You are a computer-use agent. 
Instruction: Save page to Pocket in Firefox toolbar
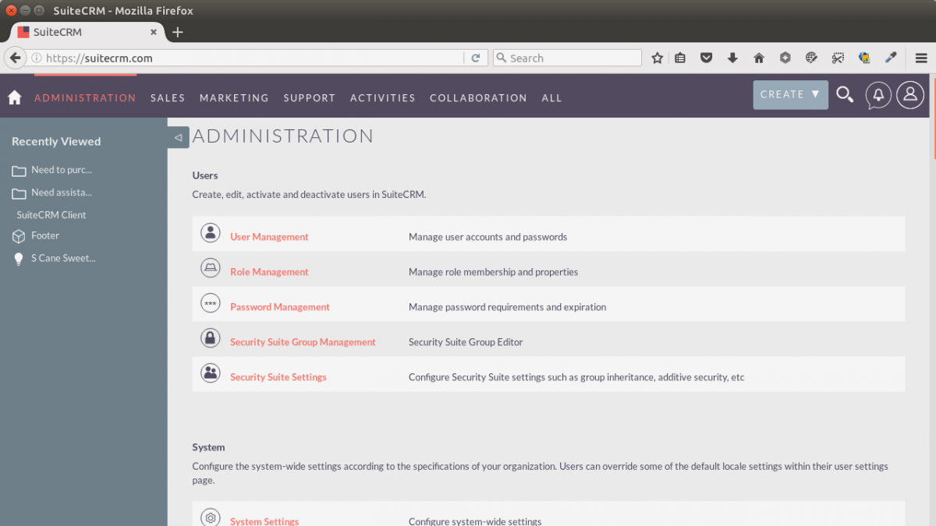706,58
